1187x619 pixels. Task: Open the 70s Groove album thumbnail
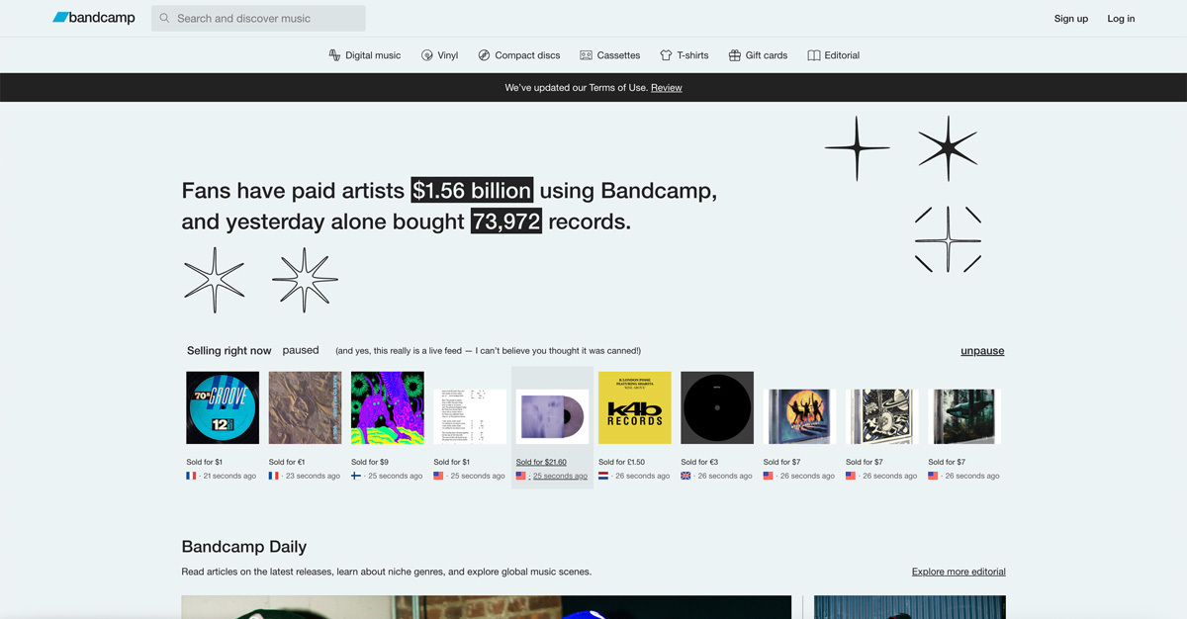coord(223,407)
